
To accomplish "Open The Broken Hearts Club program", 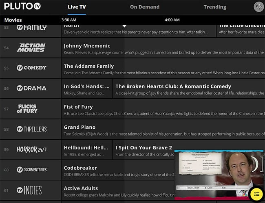I will tap(189, 89).
